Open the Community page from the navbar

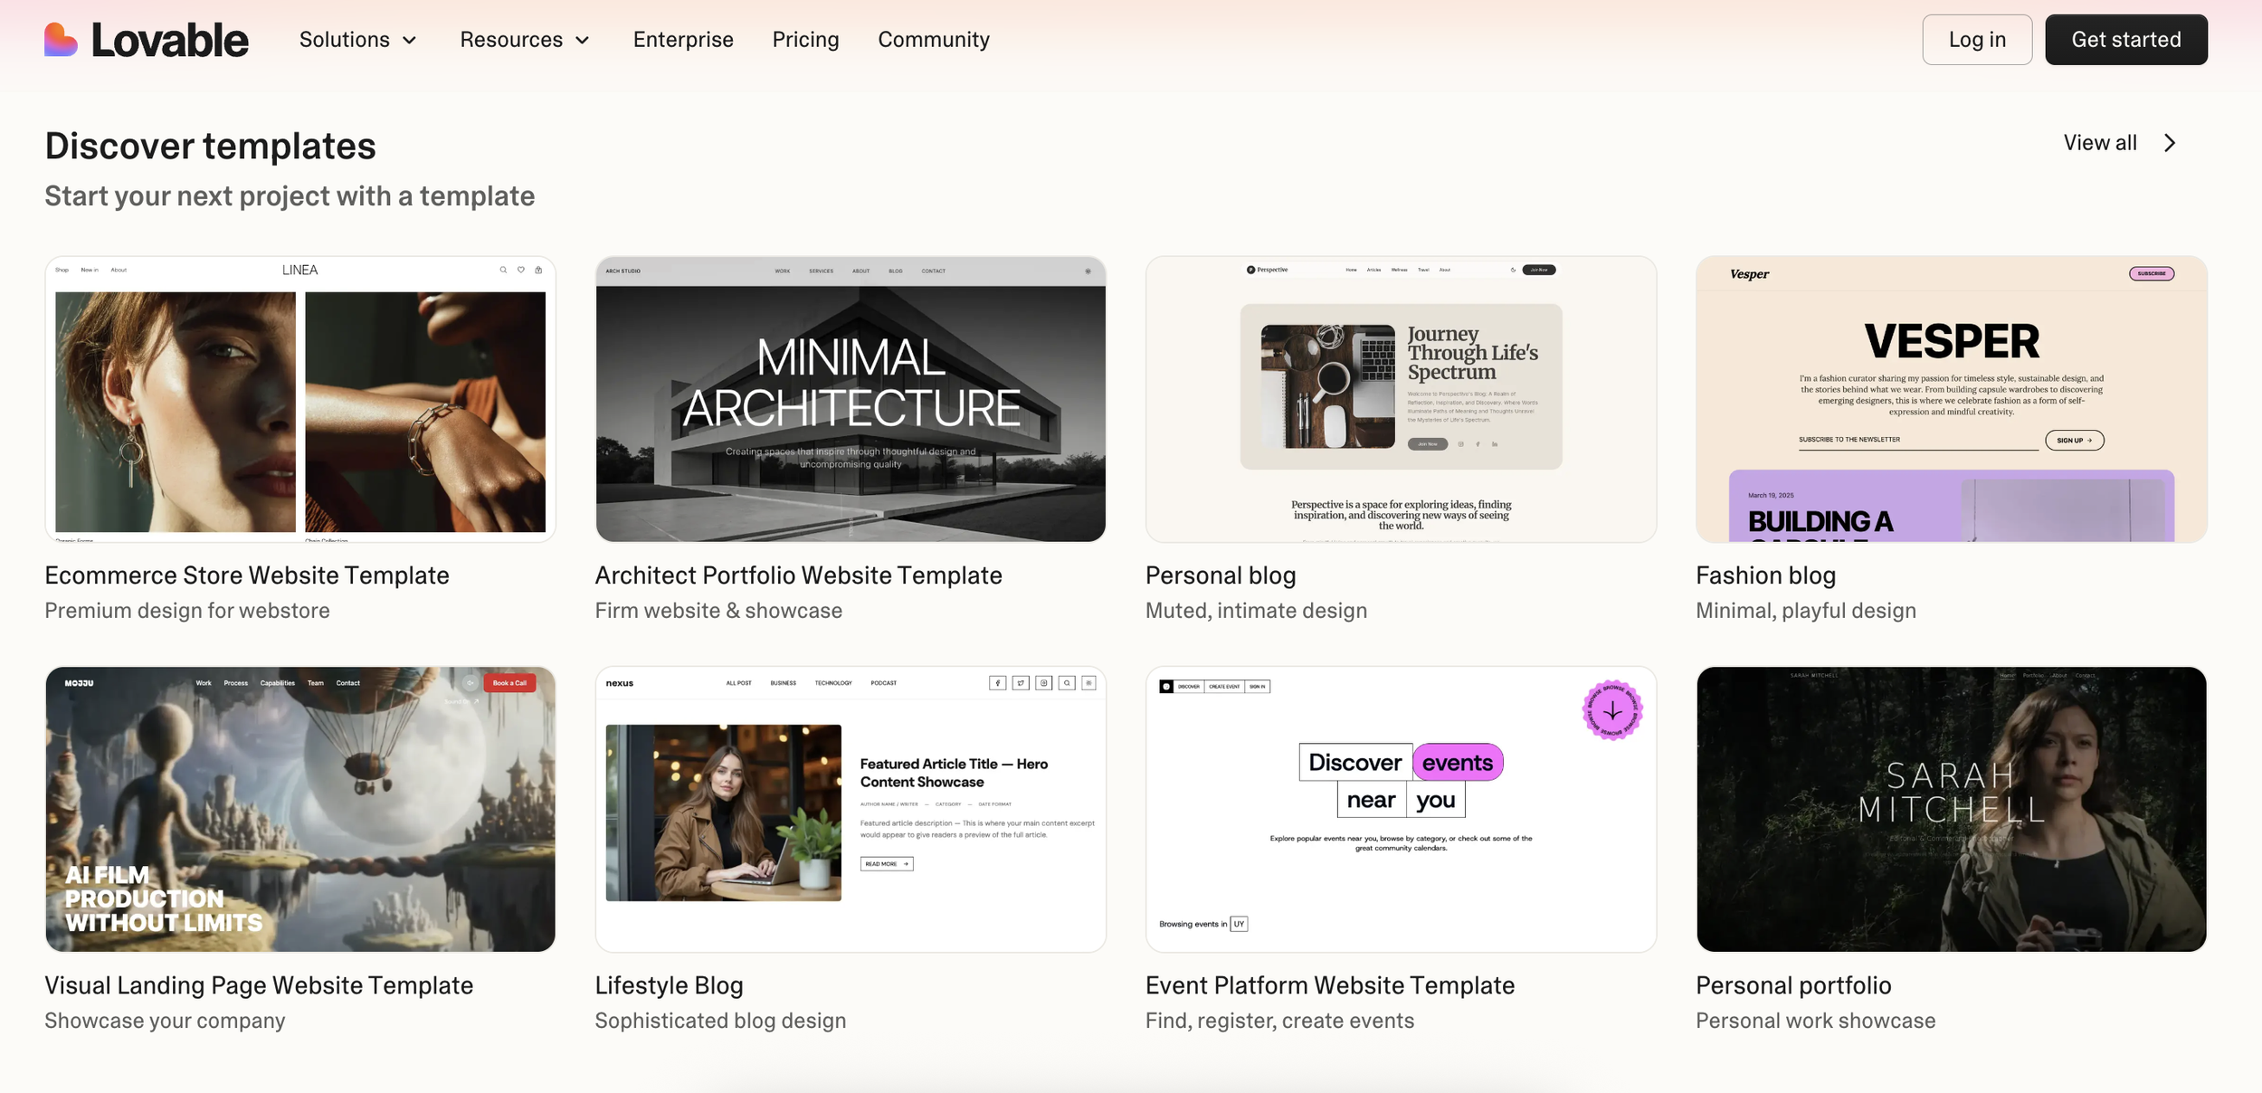[934, 39]
